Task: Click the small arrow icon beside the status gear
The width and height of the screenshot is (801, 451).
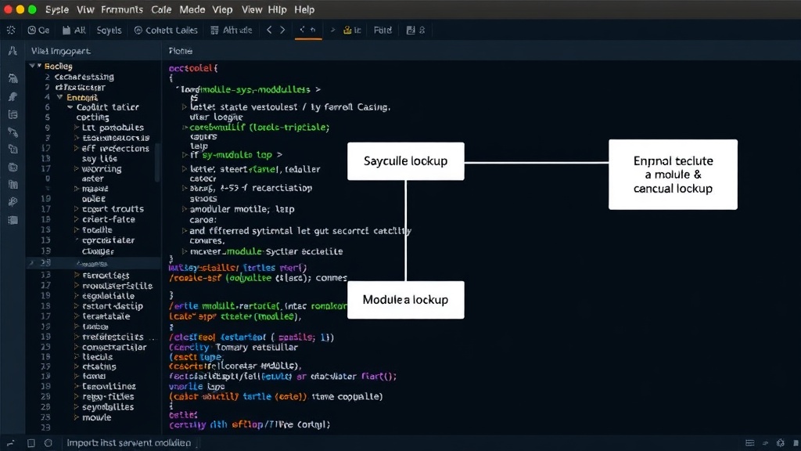Action: tap(765, 443)
